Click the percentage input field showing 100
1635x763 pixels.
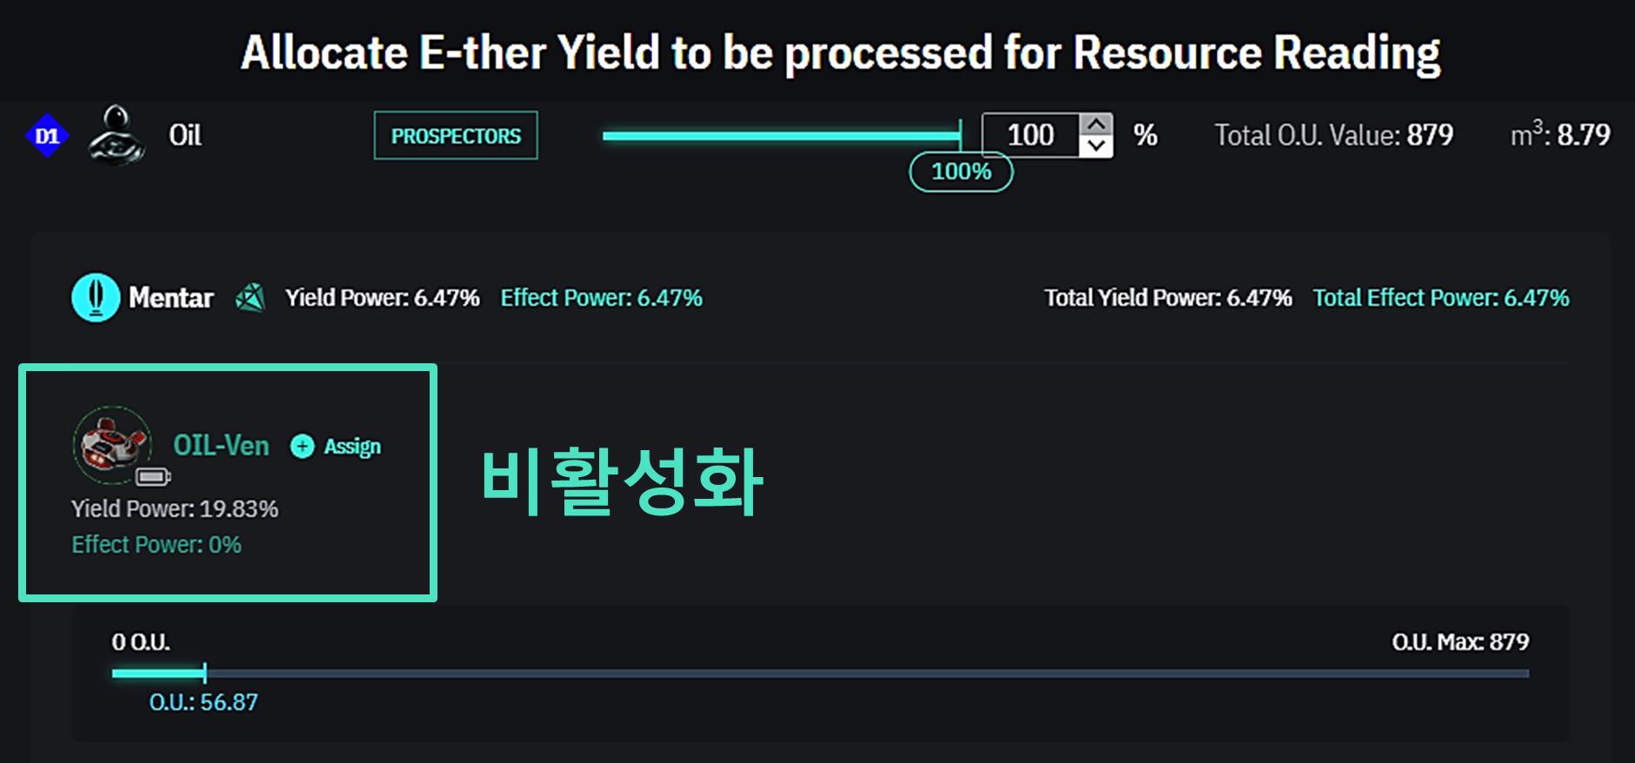click(x=1031, y=136)
